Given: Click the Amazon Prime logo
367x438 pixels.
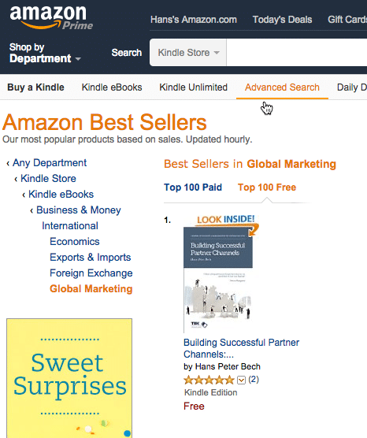Looking at the screenshot, I should click(51, 17).
